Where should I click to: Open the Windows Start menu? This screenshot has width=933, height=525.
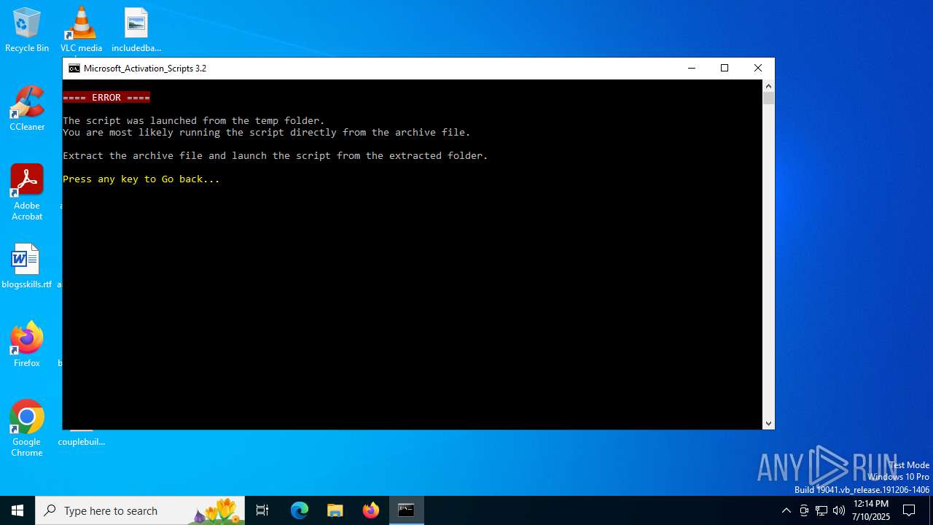click(x=17, y=510)
